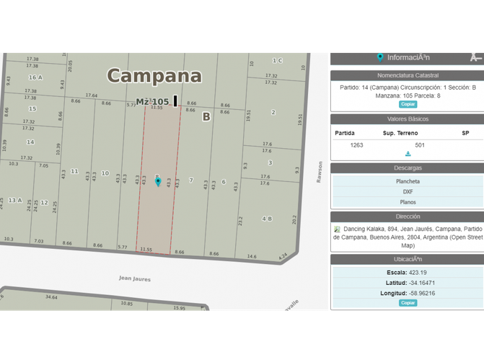Viewport: 484px width, 363px height.
Task: Click the 14.6 frontage dimension of parcel 4 B
Action: (x=252, y=256)
